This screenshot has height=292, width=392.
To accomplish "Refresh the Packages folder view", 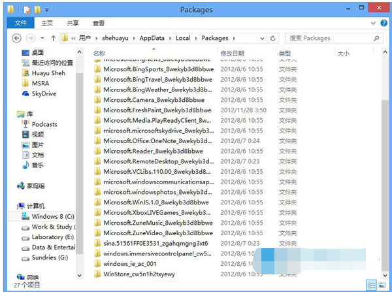I will [x=272, y=38].
